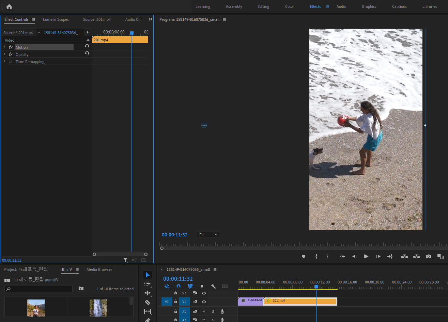Viewport: 448px width, 322px height.
Task: Open Source 201.mp4 clip dropdown
Action: pyautogui.click(x=39, y=33)
